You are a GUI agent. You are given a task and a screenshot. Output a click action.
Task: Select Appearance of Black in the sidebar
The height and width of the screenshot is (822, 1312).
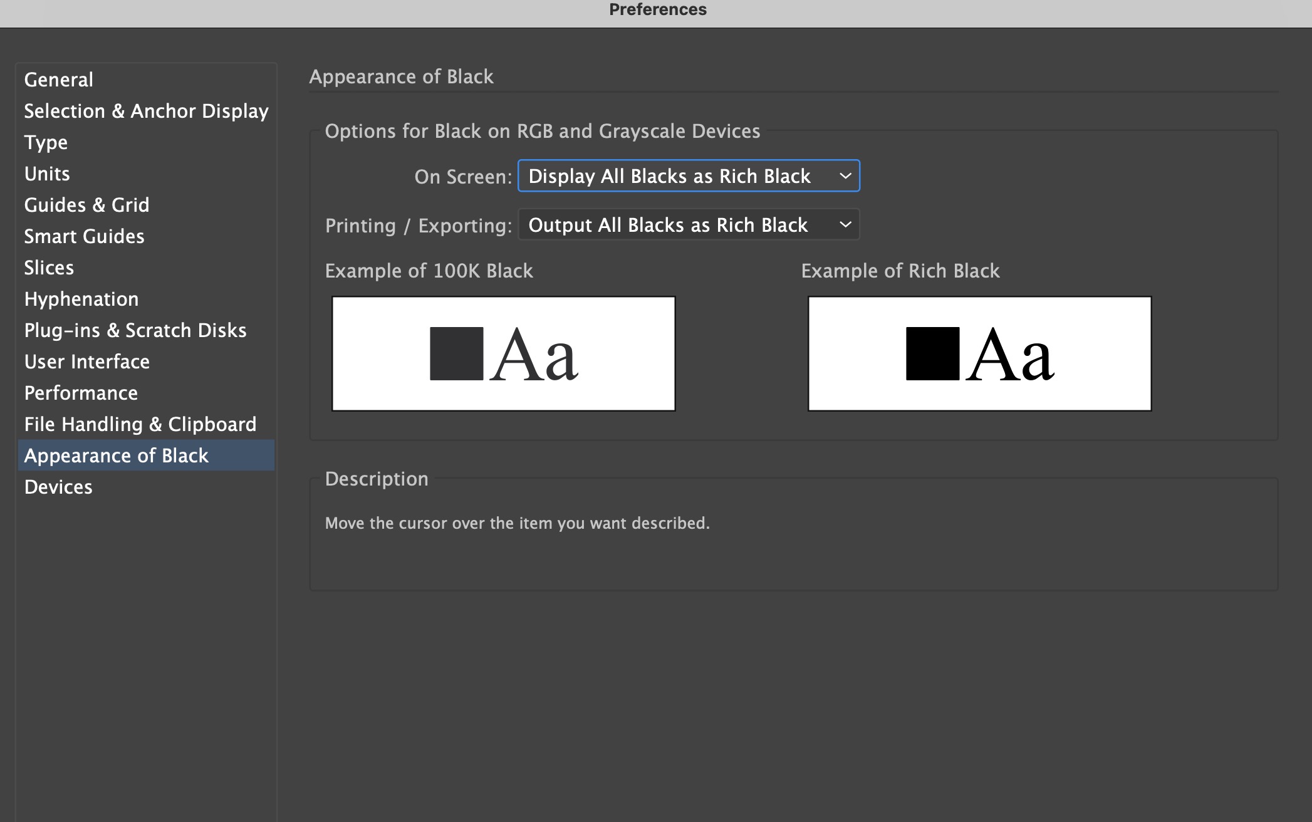click(117, 455)
